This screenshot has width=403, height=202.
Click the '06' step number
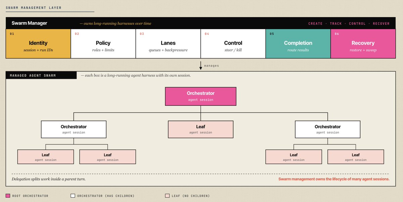pos(337,34)
